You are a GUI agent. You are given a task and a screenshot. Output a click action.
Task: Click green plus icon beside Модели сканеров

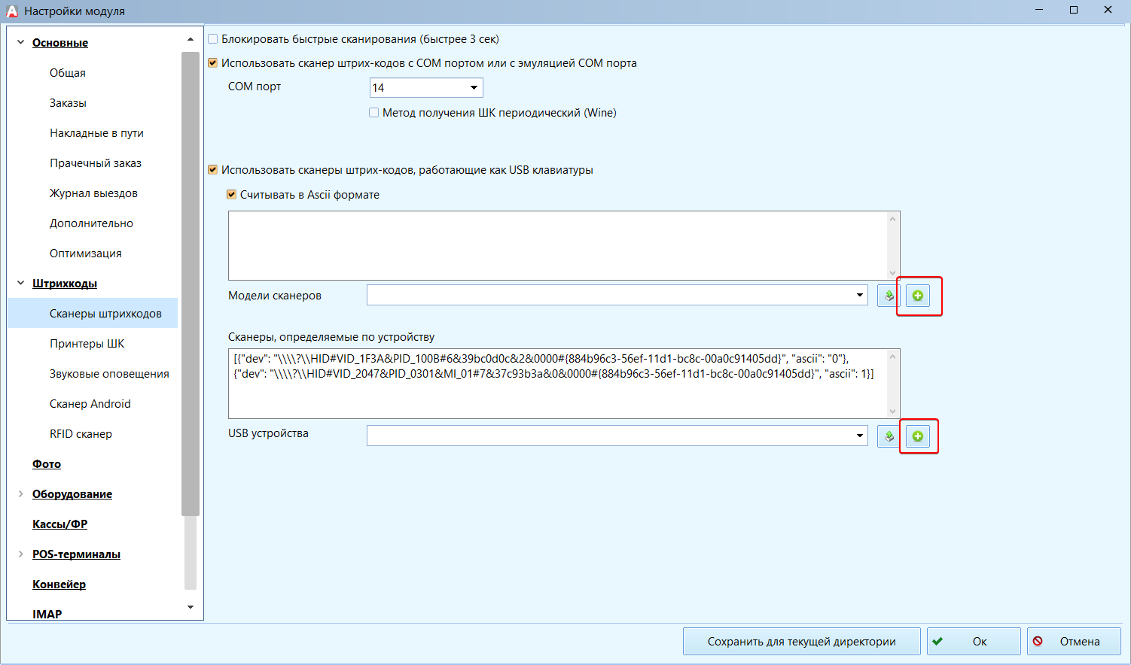tap(917, 296)
